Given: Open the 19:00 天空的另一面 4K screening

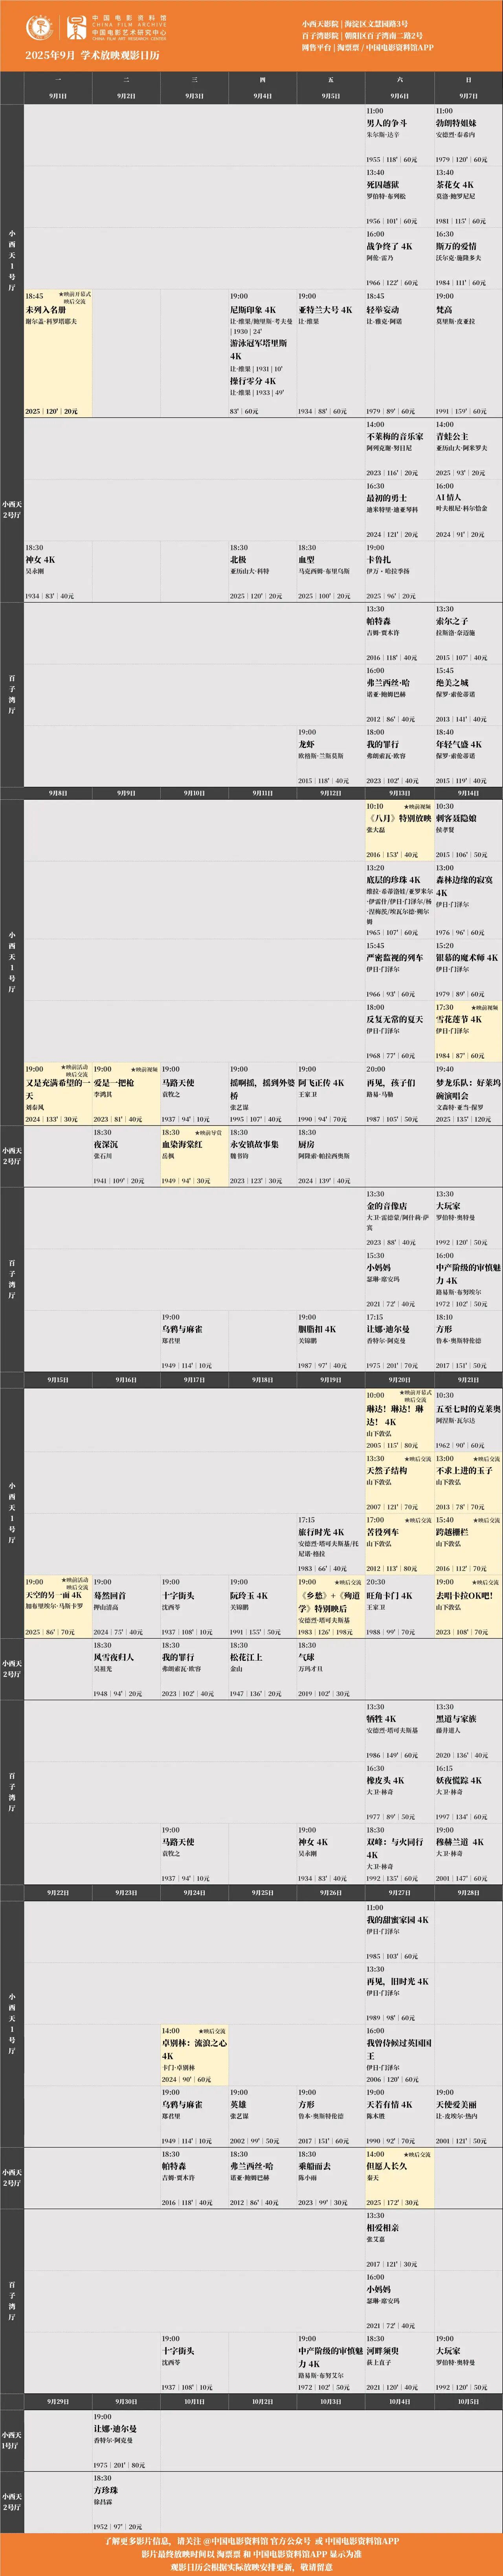Looking at the screenshot, I should click(x=58, y=1606).
